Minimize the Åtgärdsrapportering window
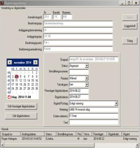The image size is (140, 148). click(123, 3)
